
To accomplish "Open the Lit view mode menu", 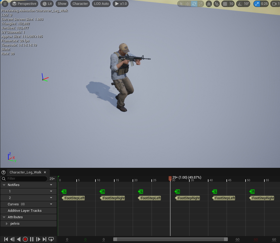I will tap(47, 3).
